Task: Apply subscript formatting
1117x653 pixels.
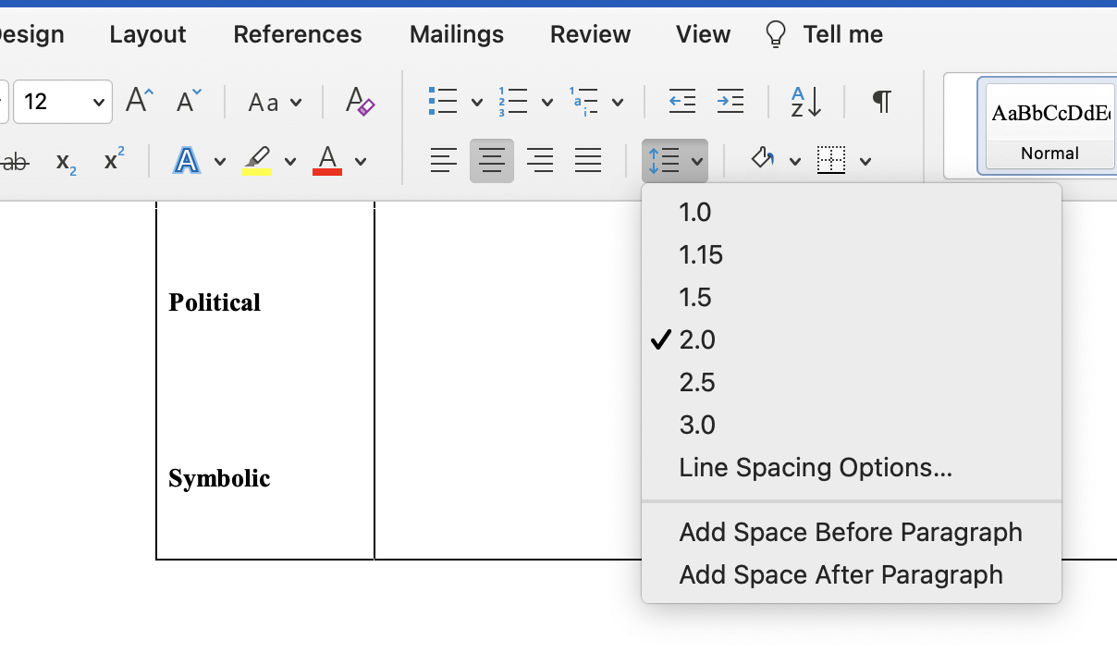Action: pyautogui.click(x=63, y=162)
